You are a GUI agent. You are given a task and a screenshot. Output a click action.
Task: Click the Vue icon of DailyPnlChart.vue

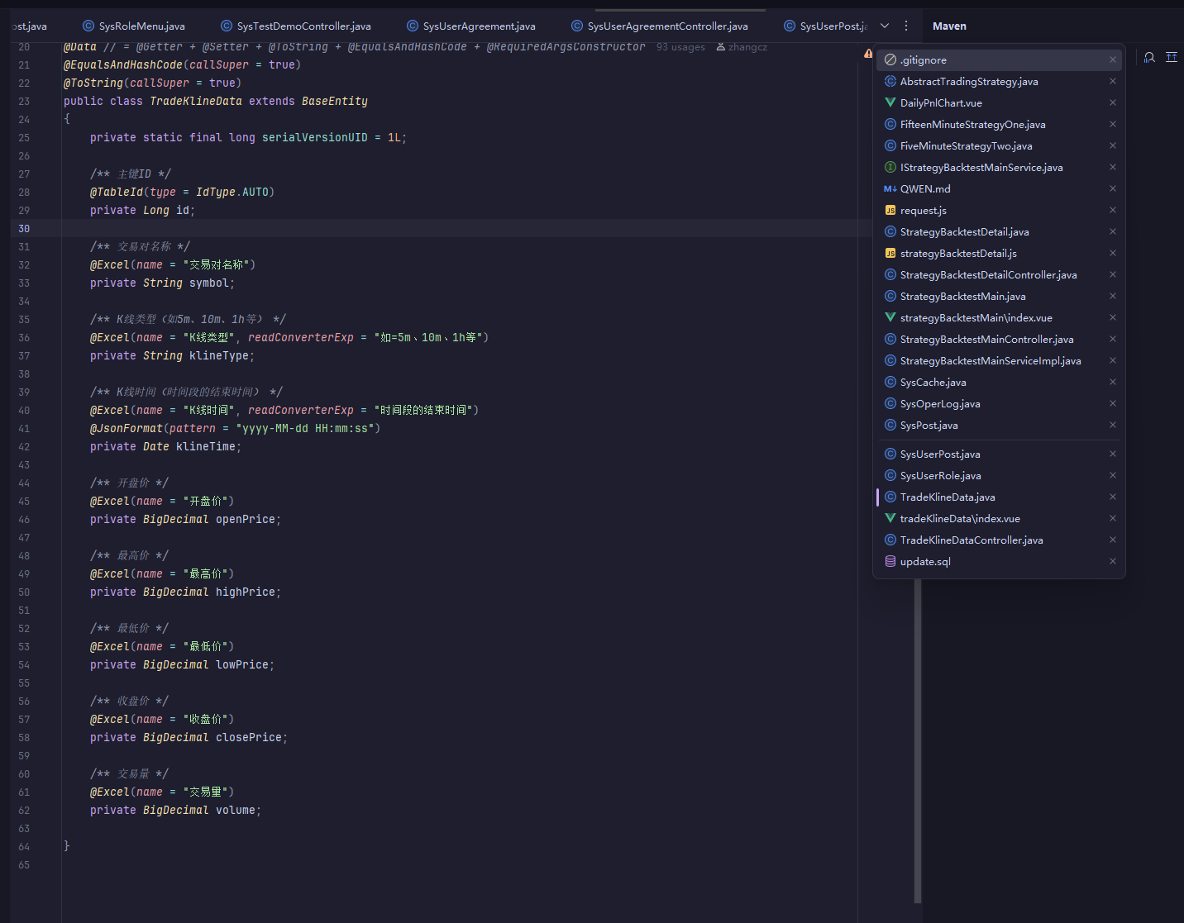pyautogui.click(x=890, y=103)
